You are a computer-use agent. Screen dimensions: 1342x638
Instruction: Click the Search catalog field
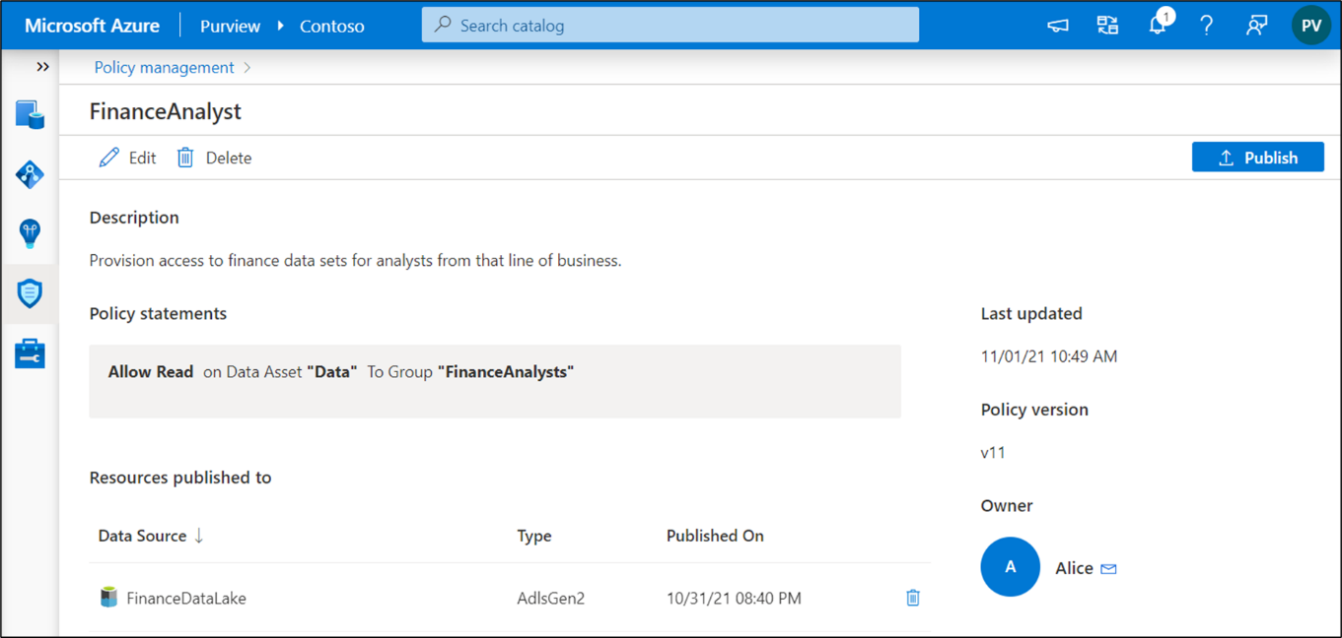pyautogui.click(x=671, y=25)
